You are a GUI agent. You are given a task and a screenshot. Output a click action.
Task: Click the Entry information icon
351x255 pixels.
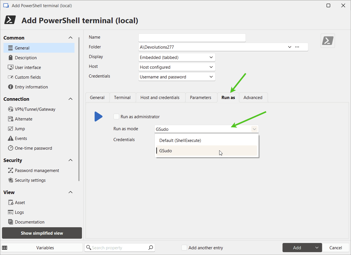pyautogui.click(x=11, y=87)
